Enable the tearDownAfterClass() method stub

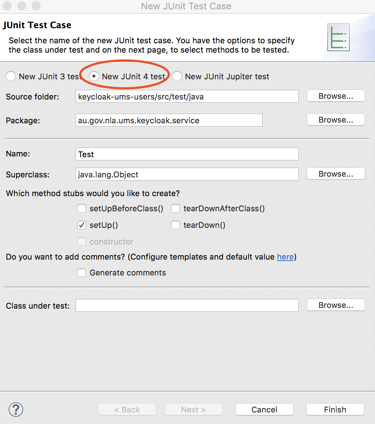click(x=175, y=208)
